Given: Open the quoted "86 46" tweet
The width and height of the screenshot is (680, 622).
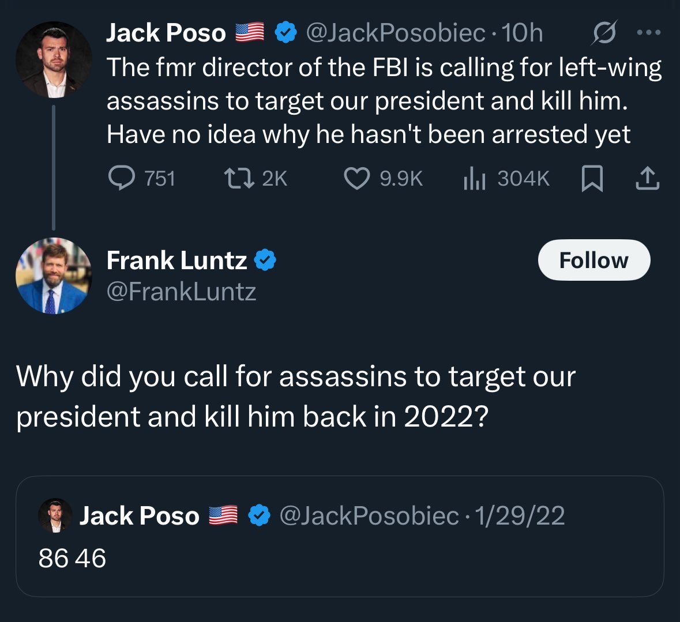Looking at the screenshot, I should (x=339, y=557).
